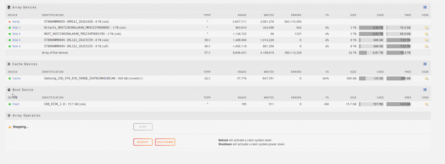Open the Parity device settings link
Image resolution: width=445 pixels, height=164 pixels.
16,22
